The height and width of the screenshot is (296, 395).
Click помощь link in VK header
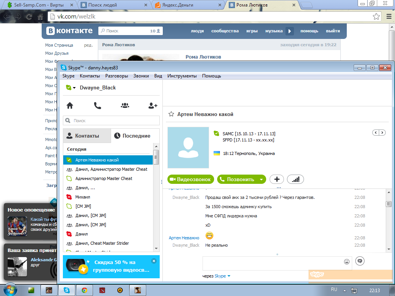[309, 31]
